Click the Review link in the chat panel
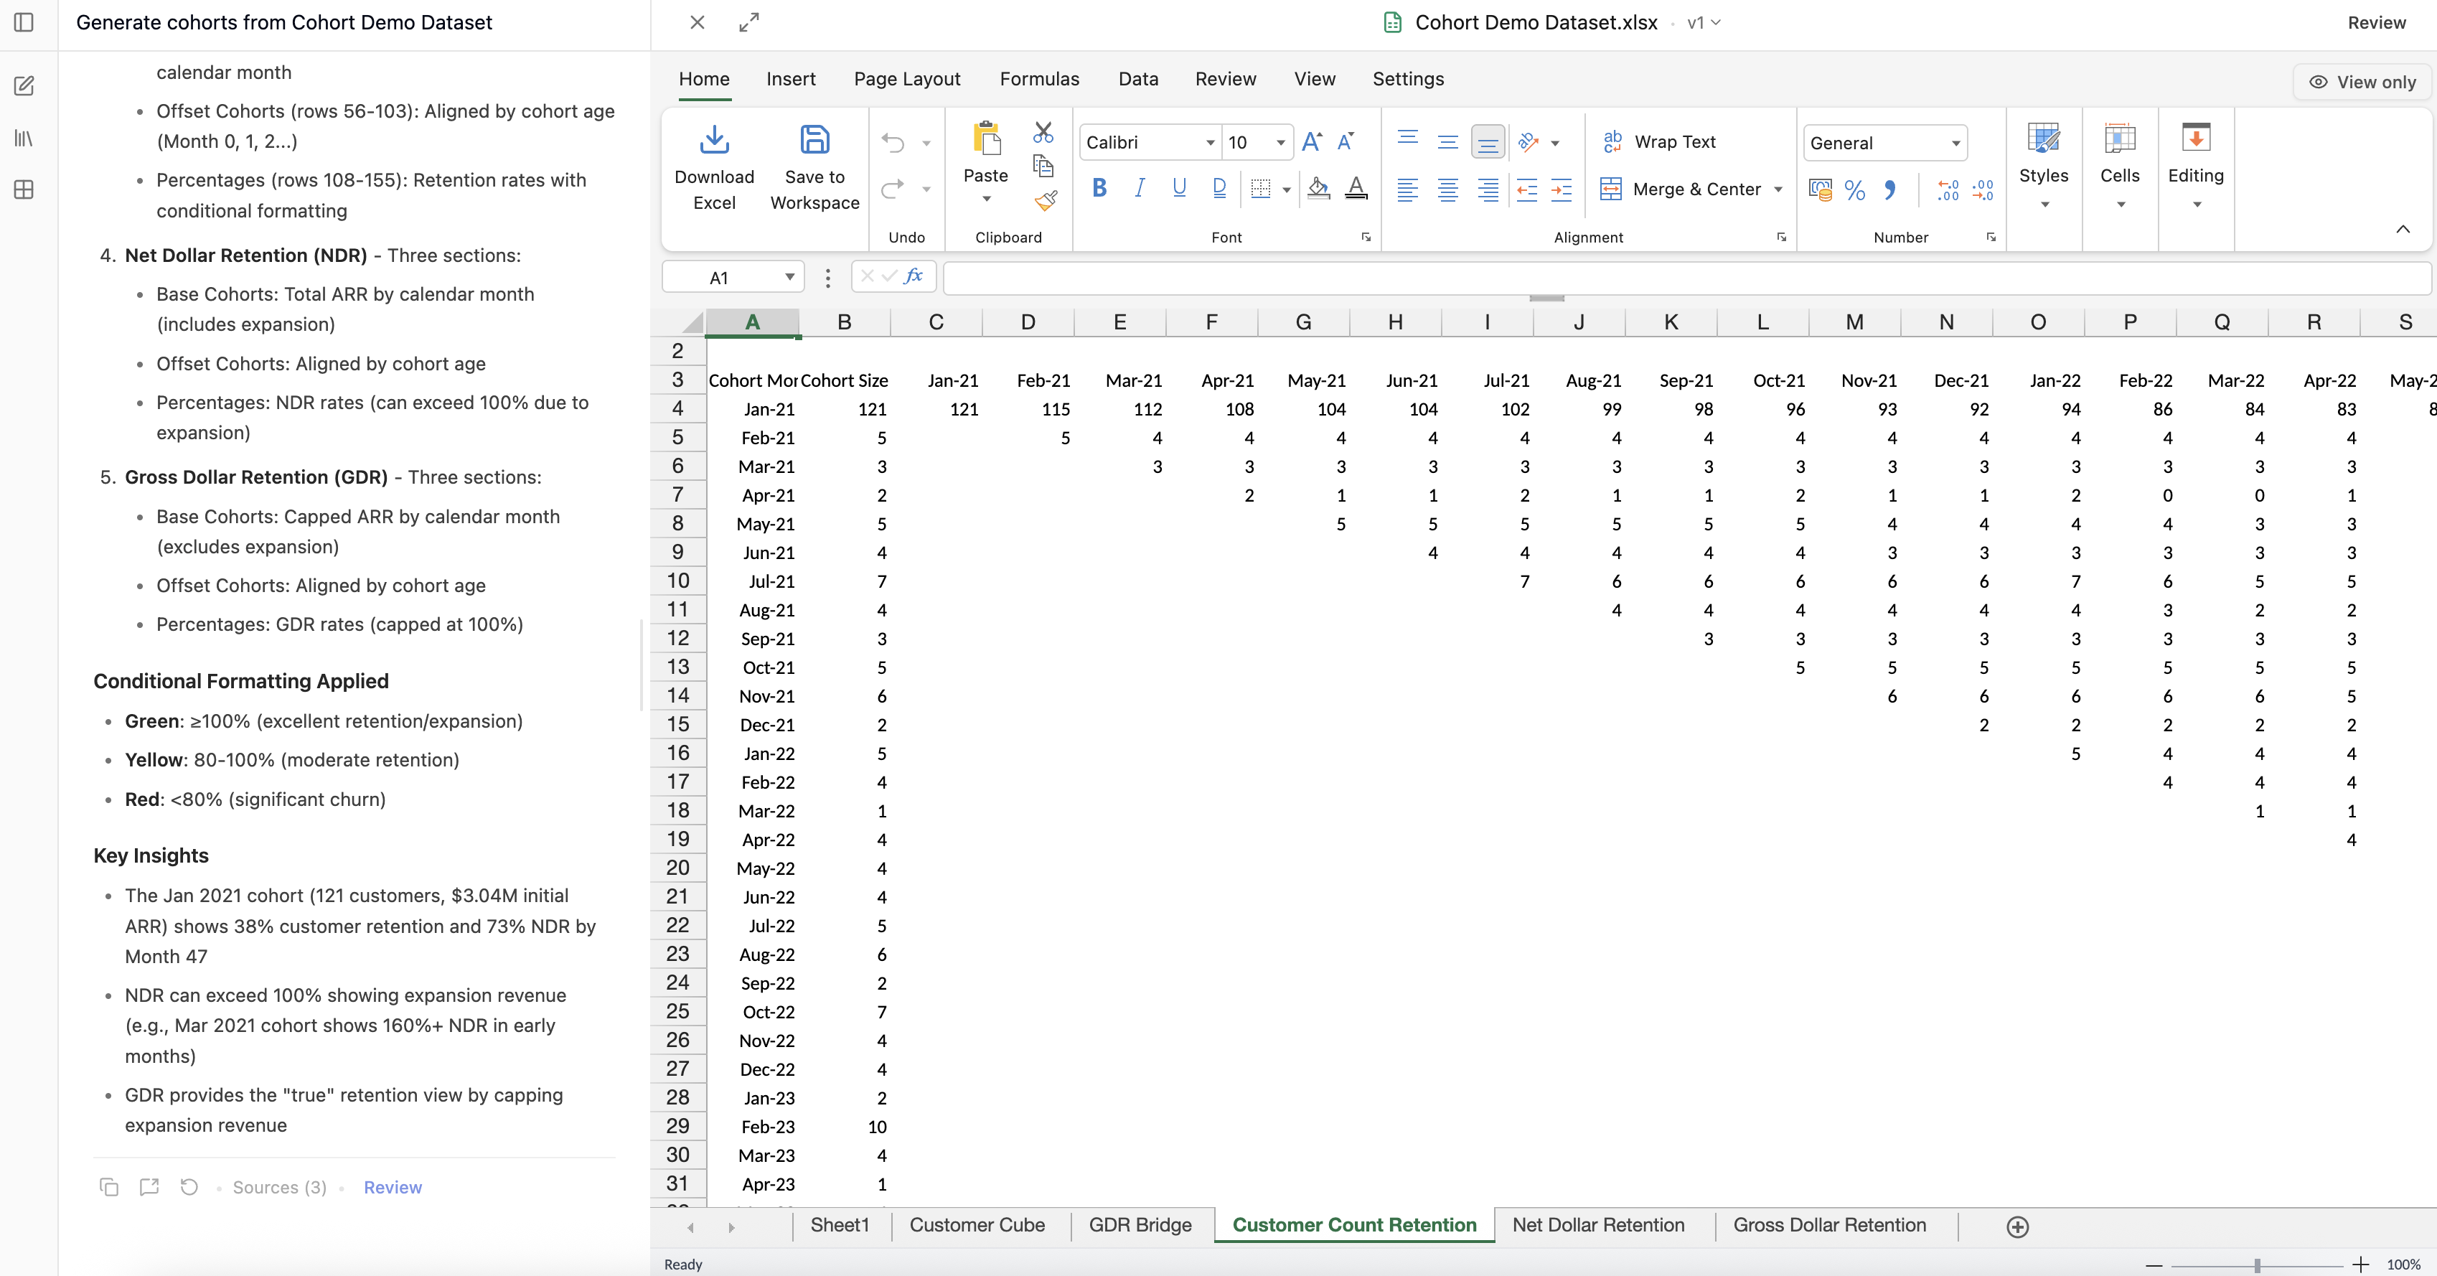This screenshot has width=2437, height=1276. point(393,1186)
